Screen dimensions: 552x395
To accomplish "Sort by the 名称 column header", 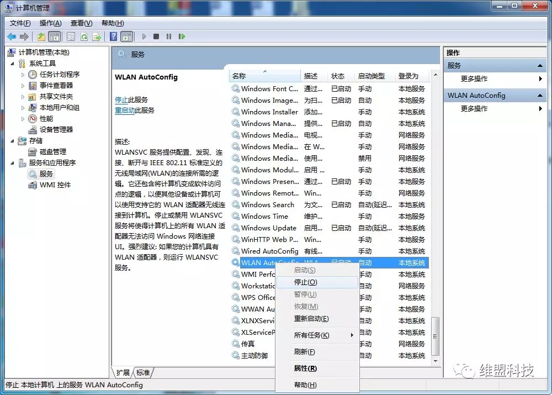I will (x=265, y=76).
